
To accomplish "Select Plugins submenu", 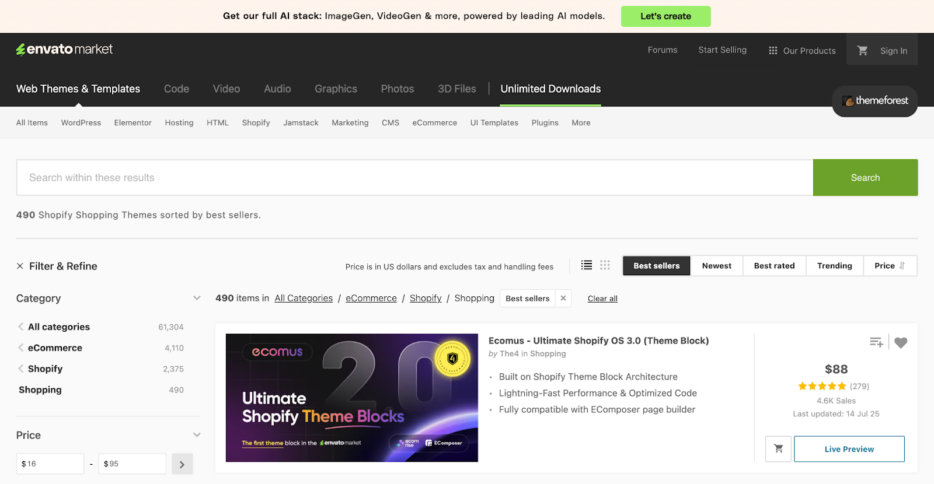I will [x=545, y=122].
